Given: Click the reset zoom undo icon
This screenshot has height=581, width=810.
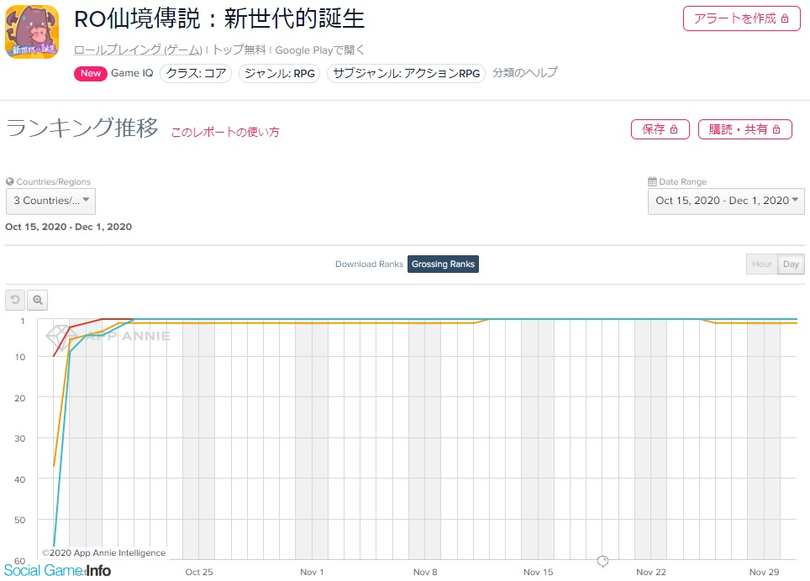Looking at the screenshot, I should coord(15,300).
